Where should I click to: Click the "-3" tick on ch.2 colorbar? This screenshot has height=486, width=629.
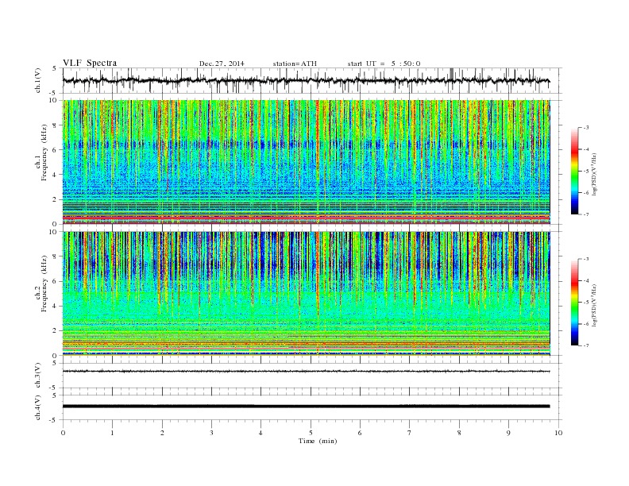tap(586, 259)
